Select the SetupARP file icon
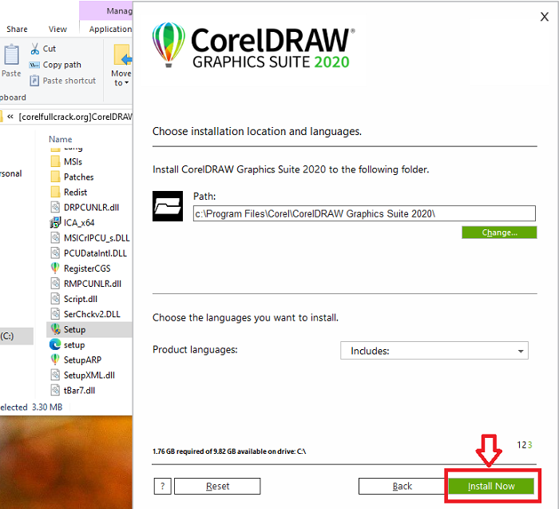The image size is (559, 509). pyautogui.click(x=55, y=360)
